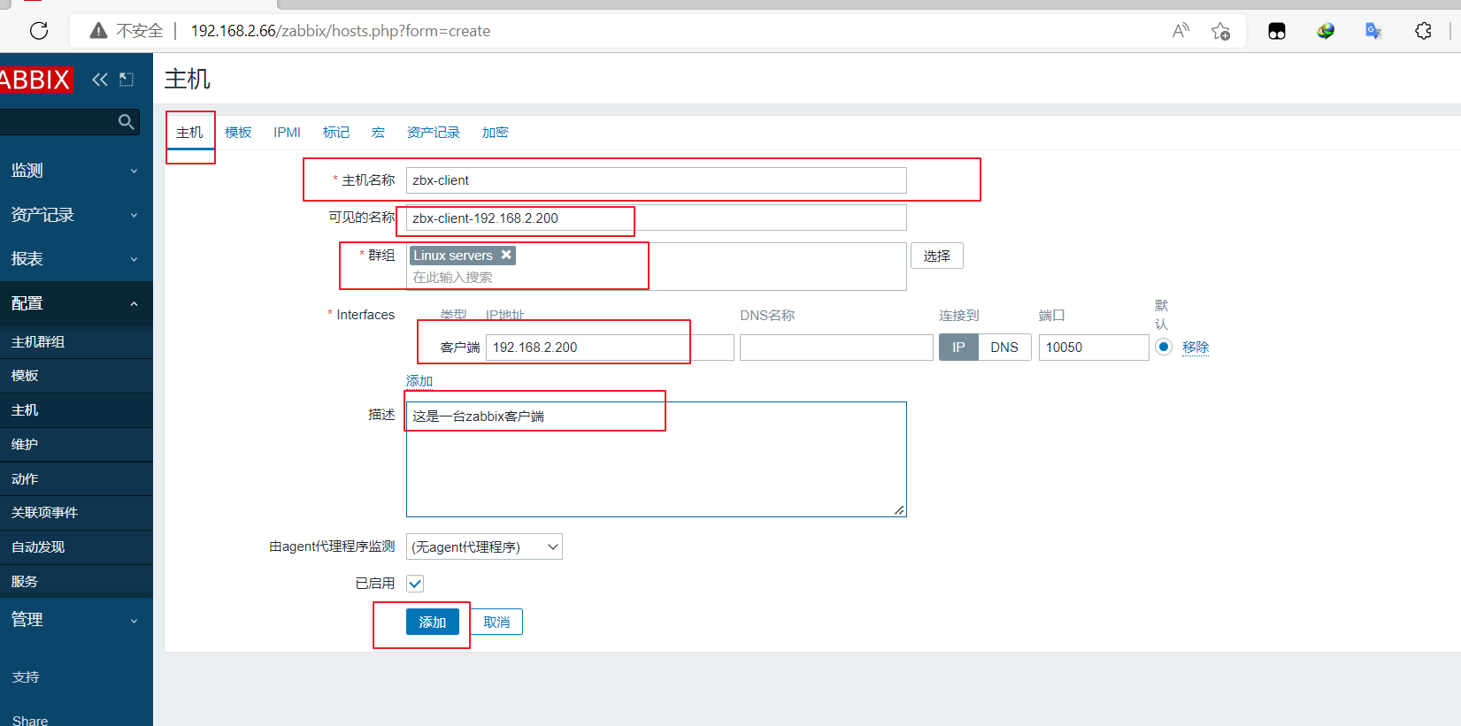The image size is (1461, 726).
Task: Click into the 描述 description textarea
Action: (x=657, y=460)
